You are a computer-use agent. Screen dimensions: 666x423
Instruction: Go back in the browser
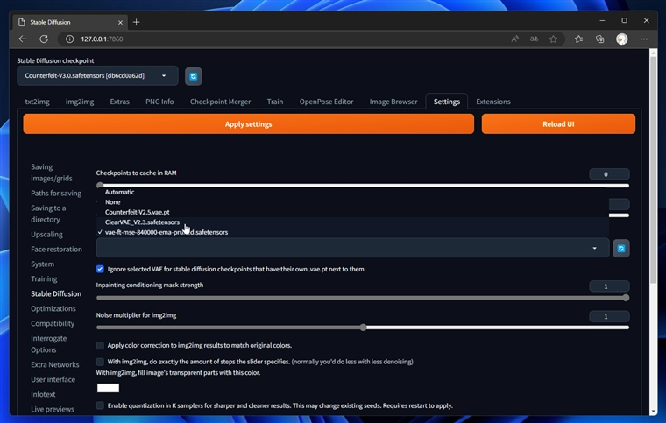23,39
